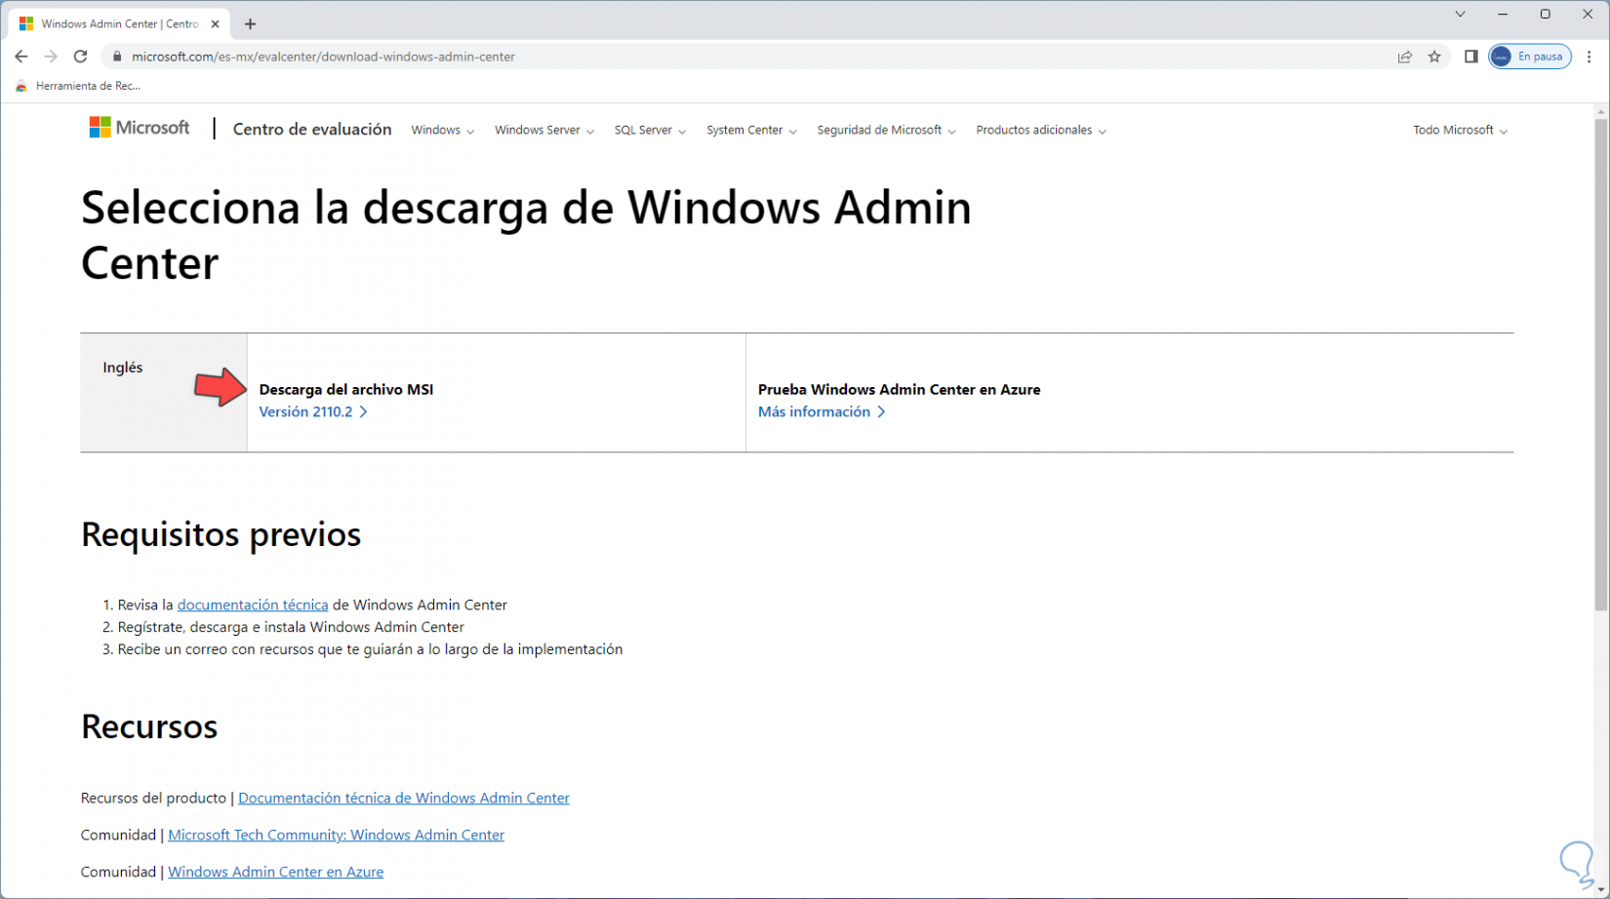Expand the Todo Microsoft menu
Viewport: 1610px width, 899px height.
(x=1460, y=130)
